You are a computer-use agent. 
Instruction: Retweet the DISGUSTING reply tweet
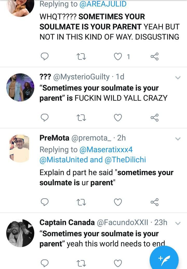[82, 56]
